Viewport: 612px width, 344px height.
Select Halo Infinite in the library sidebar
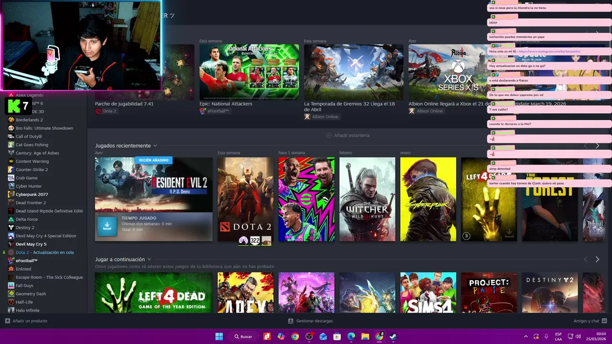tap(28, 310)
